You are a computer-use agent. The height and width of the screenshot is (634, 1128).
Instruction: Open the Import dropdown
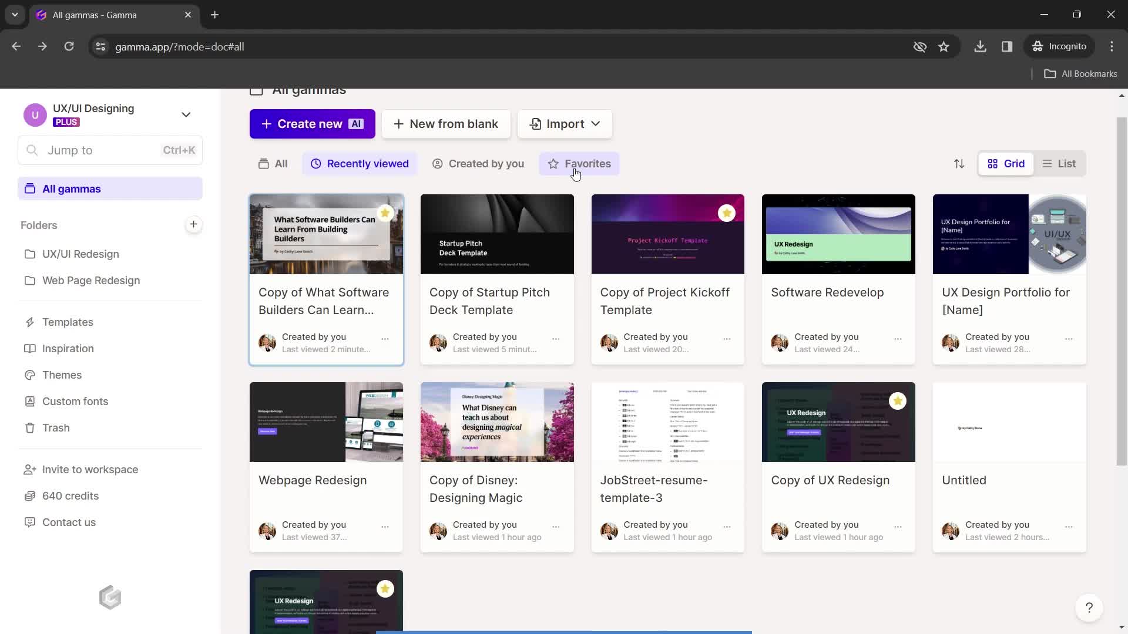point(565,124)
